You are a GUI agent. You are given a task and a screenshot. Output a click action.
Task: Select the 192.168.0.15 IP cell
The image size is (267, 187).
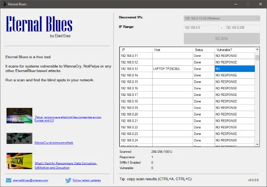(x=136, y=82)
